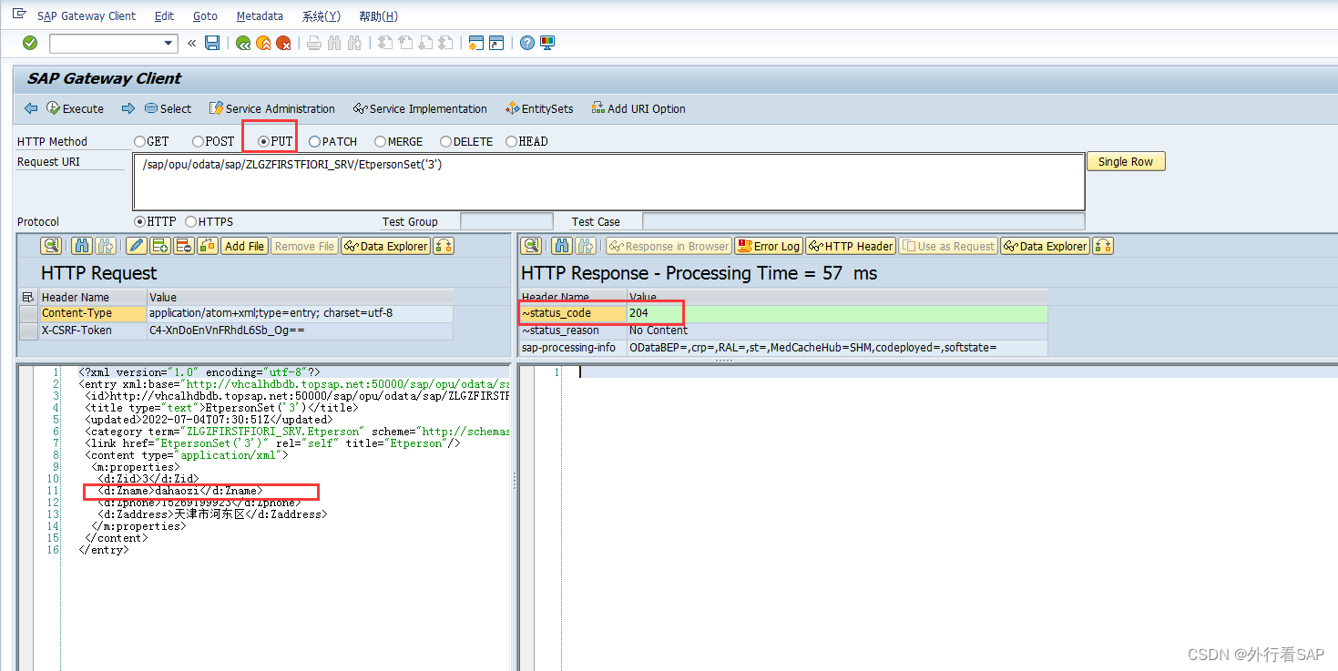Collapse the command field with the double chevron
The height and width of the screenshot is (671, 1338).
coord(191,43)
